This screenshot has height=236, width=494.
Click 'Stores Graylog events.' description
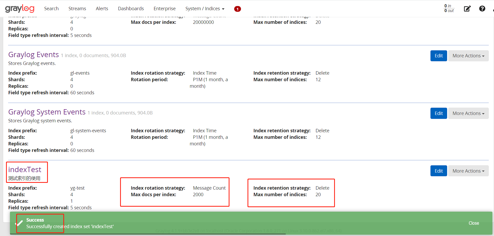coord(32,63)
